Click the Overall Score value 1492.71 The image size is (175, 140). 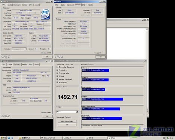68,97
